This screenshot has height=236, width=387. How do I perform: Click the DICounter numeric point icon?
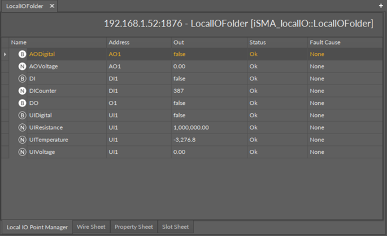[x=22, y=91]
